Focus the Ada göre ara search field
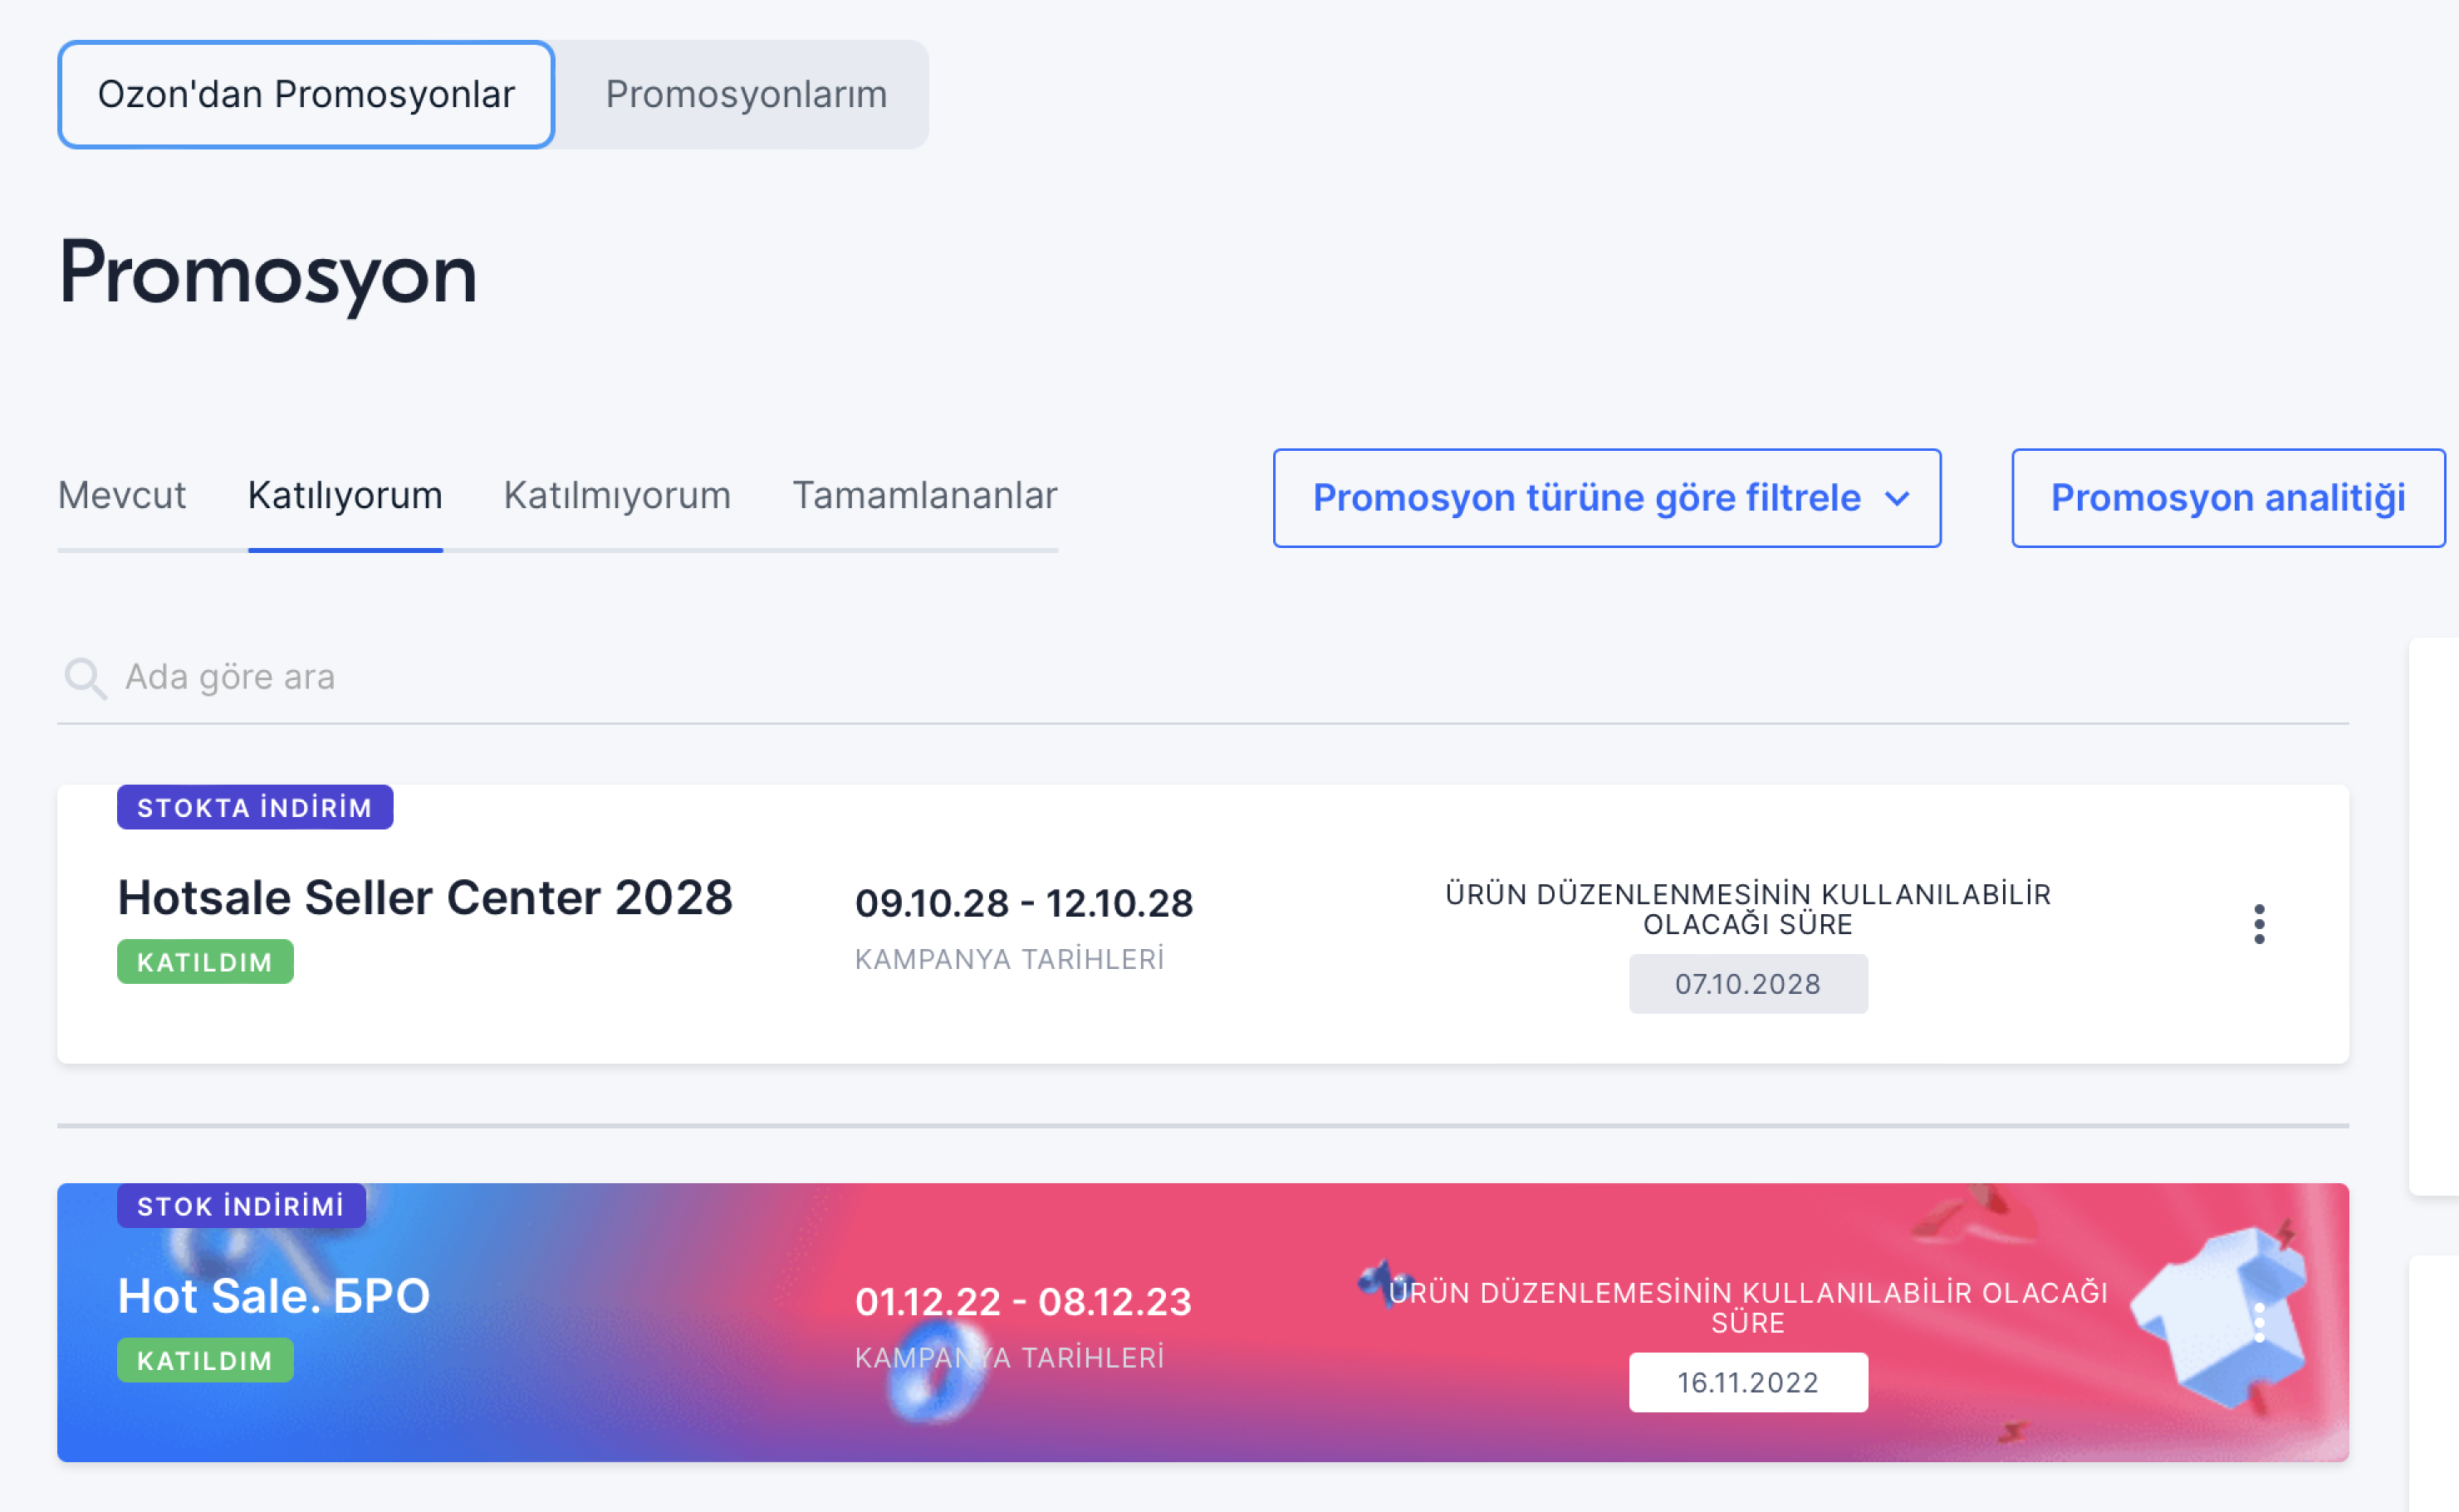The image size is (2459, 1512). 1203,678
